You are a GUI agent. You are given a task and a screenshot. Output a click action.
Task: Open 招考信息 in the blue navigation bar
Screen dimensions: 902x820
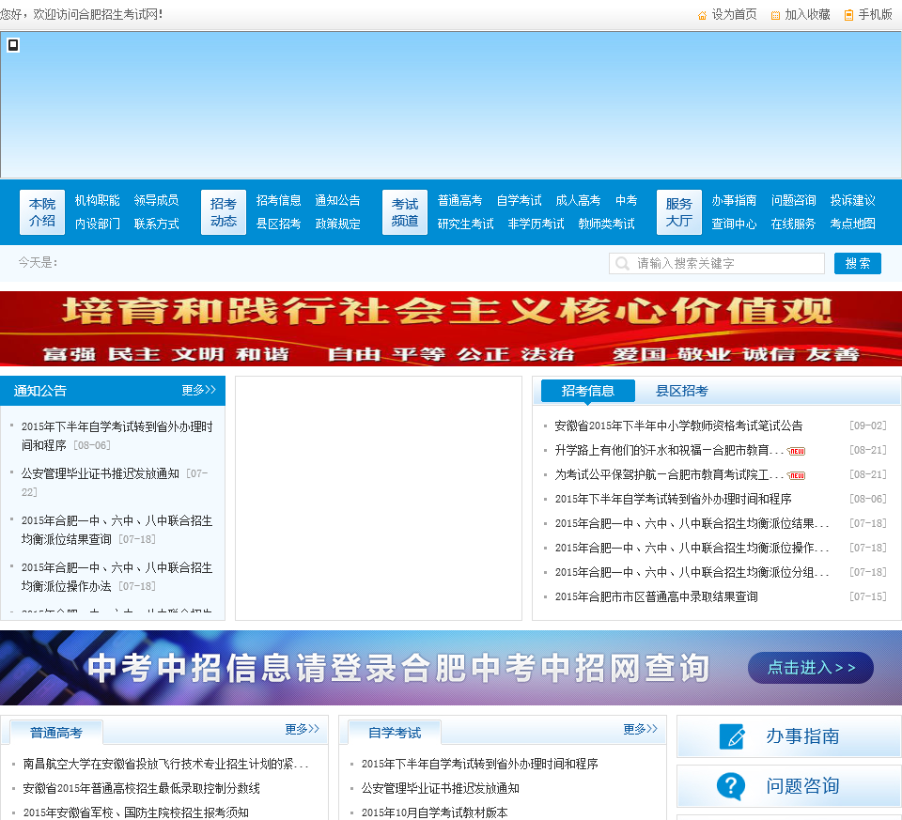click(278, 200)
